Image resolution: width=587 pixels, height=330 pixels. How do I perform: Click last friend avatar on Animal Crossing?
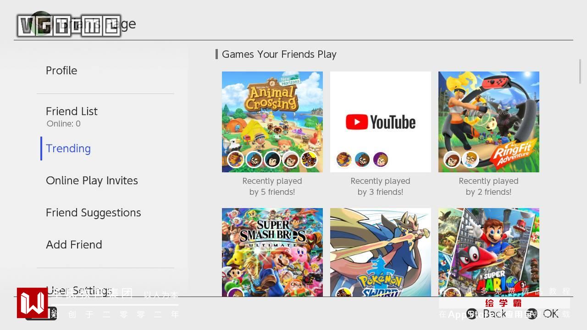[309, 159]
